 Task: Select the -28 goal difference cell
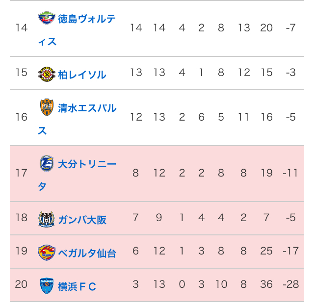click(291, 284)
